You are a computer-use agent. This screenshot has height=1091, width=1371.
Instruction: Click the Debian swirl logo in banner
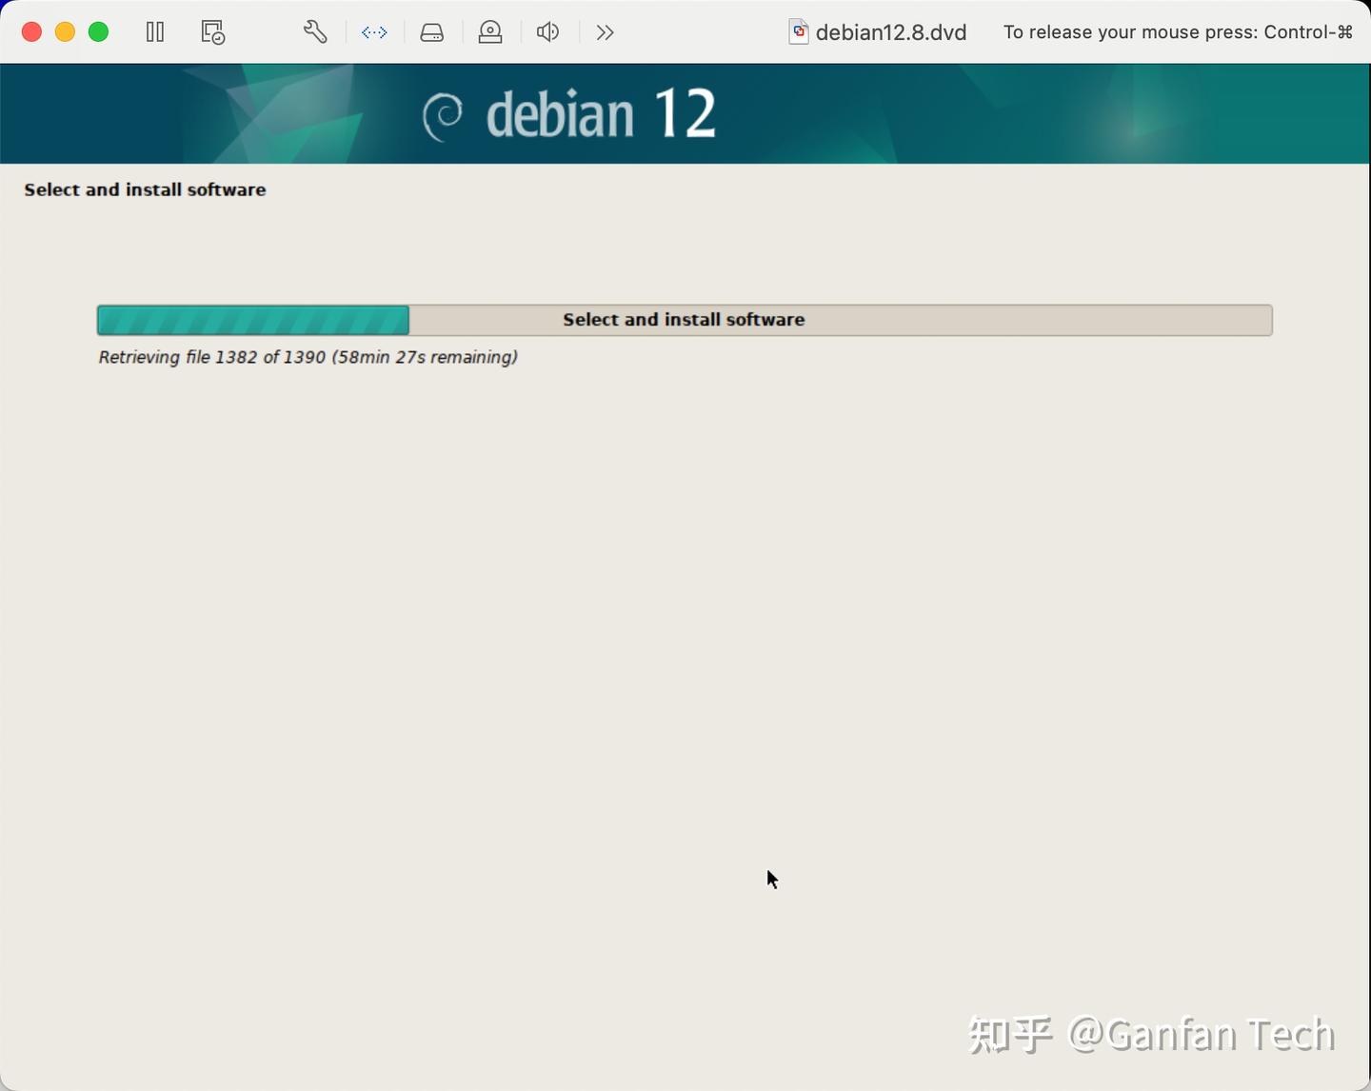coord(443,113)
